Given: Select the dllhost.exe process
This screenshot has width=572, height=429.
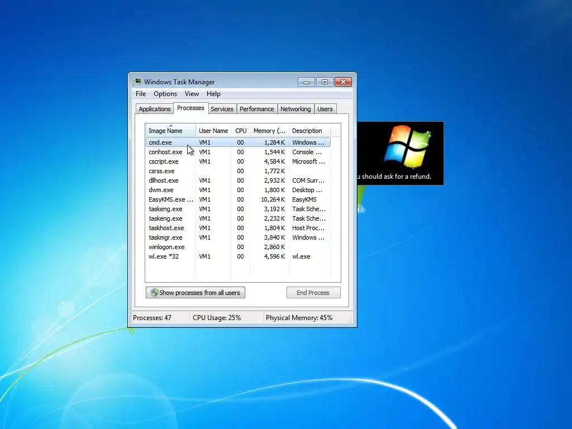Looking at the screenshot, I should point(238,180).
